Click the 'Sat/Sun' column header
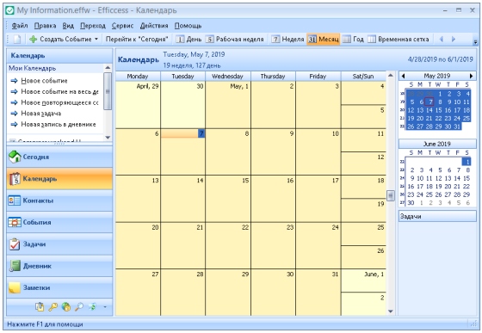The image size is (482, 333). pyautogui.click(x=363, y=77)
